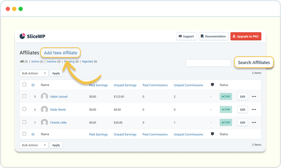Sort by Unpaid Earnings in table header
The width and height of the screenshot is (281, 168).
[x=125, y=85]
